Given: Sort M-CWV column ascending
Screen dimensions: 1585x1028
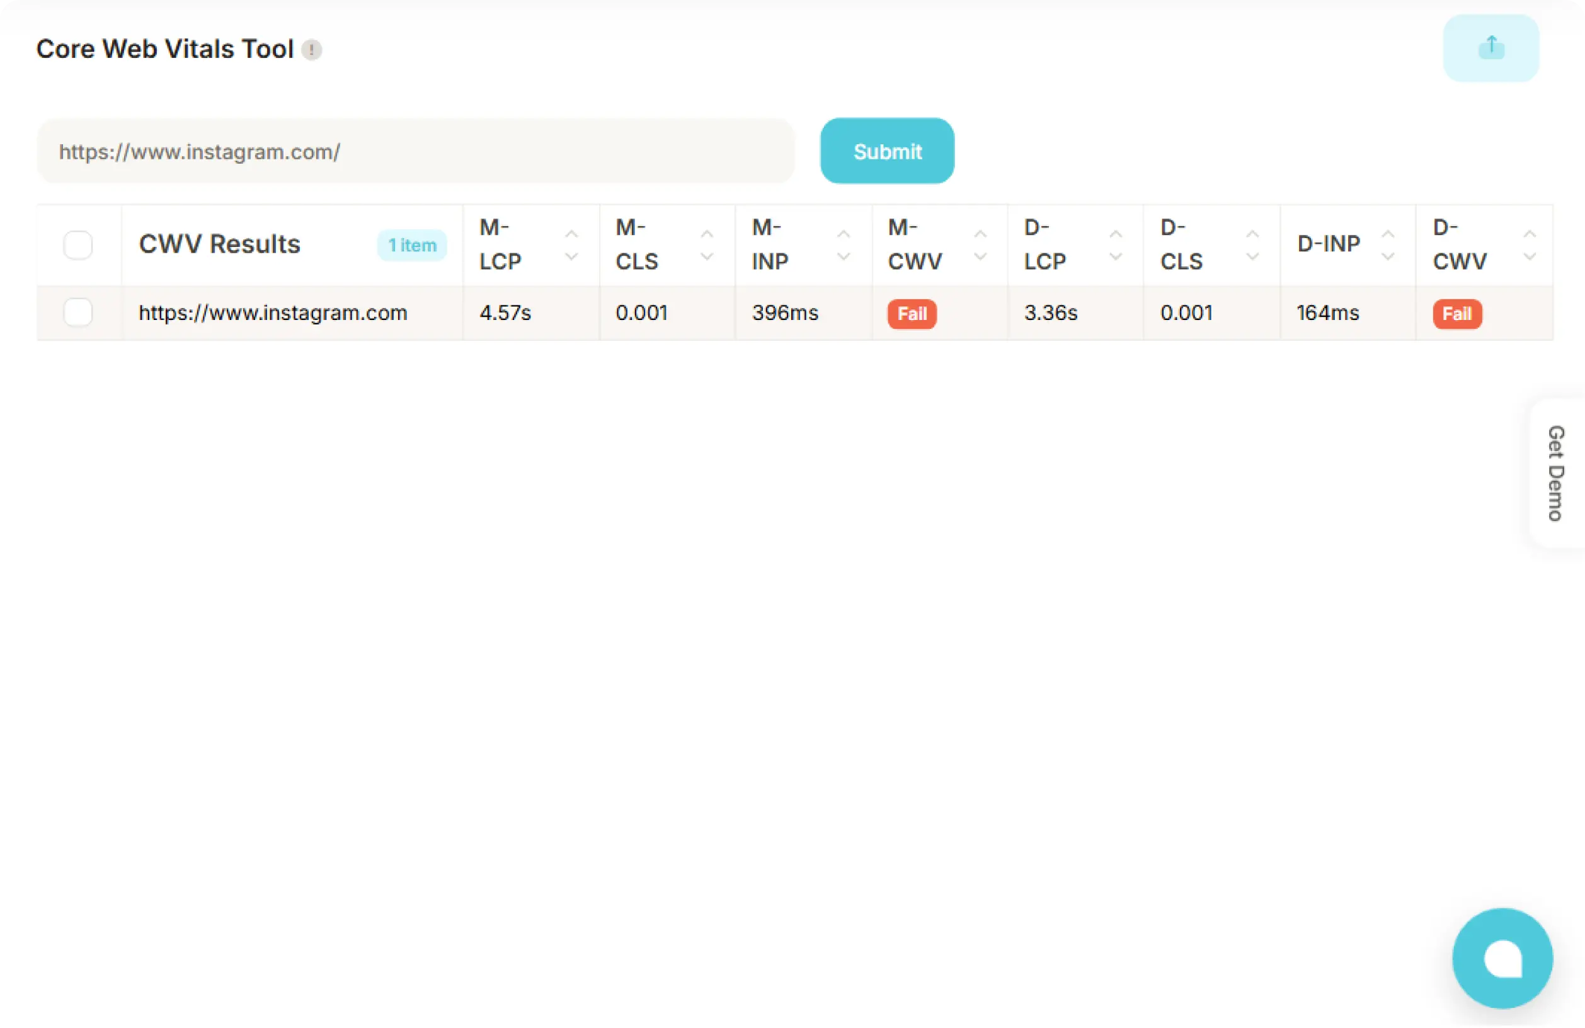Looking at the screenshot, I should tap(980, 232).
